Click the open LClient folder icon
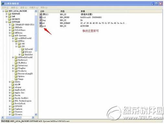Viewport: 164px width, 124px height. [x=22, y=52]
